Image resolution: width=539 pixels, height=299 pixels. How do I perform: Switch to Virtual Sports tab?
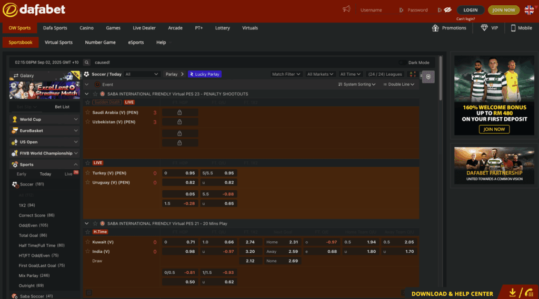point(59,43)
